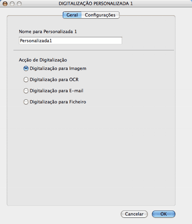This screenshot has height=224, width=192.
Task: Switch to the Configurações tab
Action: point(100,15)
